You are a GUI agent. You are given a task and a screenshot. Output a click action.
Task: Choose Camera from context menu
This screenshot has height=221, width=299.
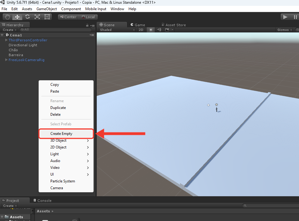66,188
